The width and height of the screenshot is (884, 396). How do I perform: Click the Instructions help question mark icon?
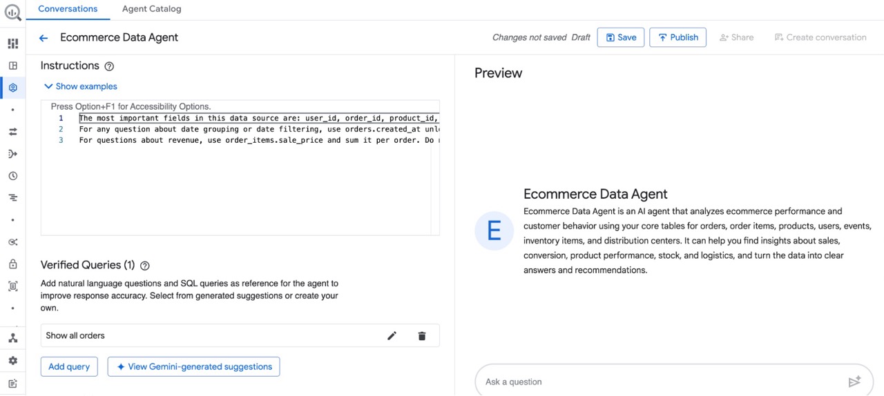[109, 66]
